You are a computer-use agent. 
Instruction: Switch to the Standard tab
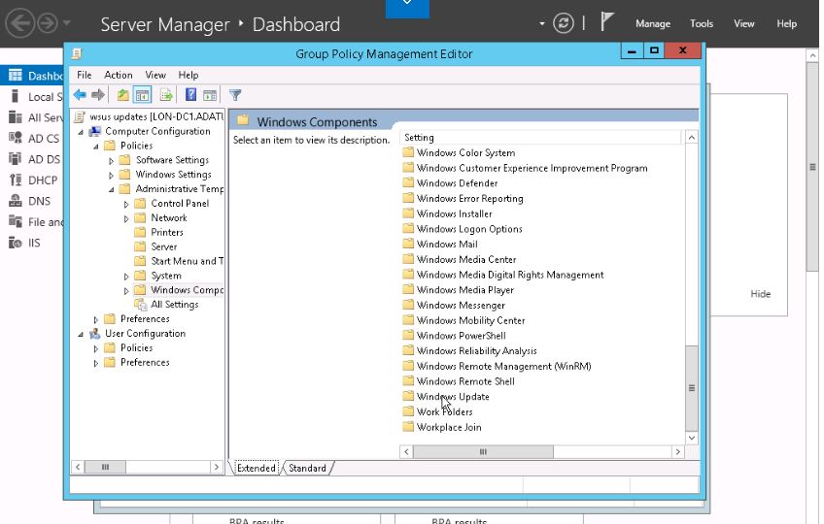tap(307, 468)
